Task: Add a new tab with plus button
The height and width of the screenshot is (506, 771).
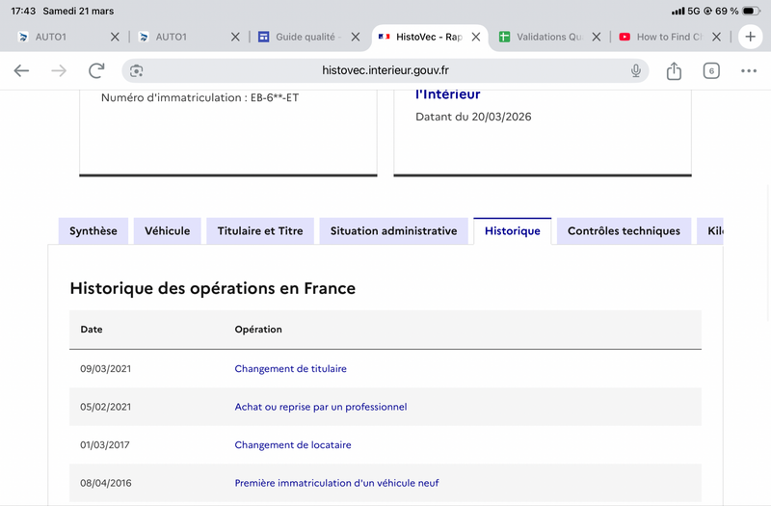Action: [x=751, y=37]
